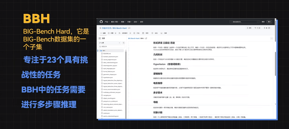This screenshot has width=289, height=129.
Task: Switch to the Security tab
Action: tap(155, 33)
